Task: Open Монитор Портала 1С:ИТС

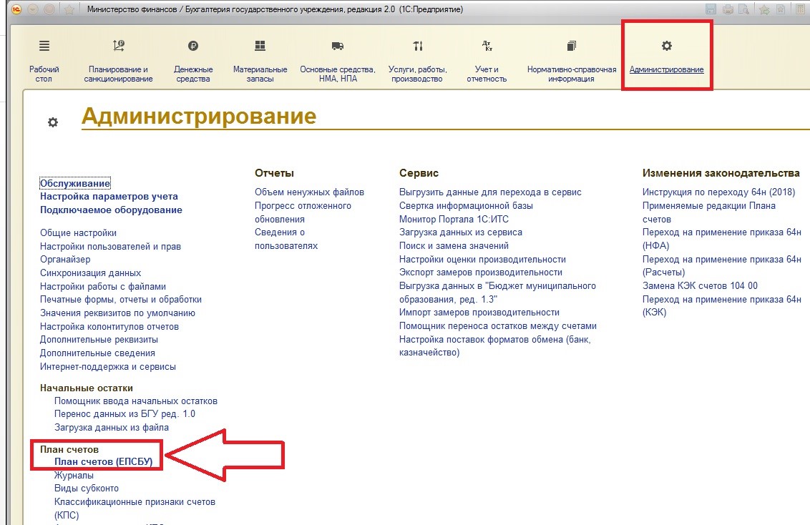Action: 454,219
